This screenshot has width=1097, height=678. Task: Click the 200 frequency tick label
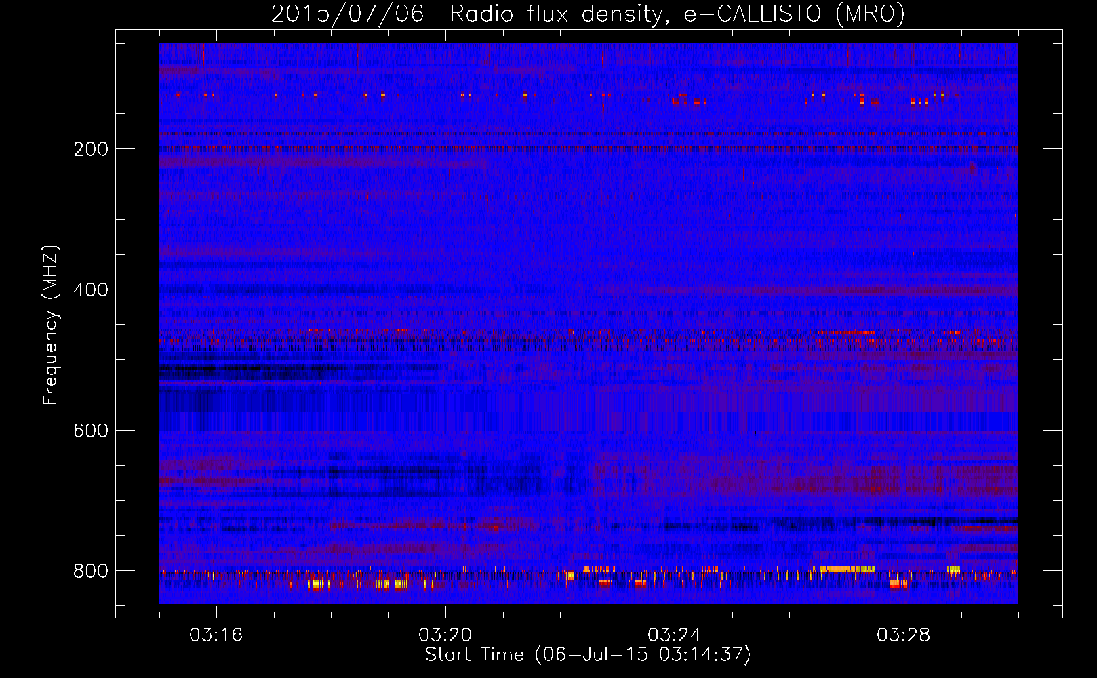91,149
